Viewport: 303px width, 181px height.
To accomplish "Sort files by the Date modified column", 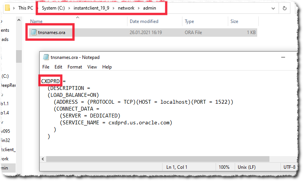I will click(x=144, y=21).
